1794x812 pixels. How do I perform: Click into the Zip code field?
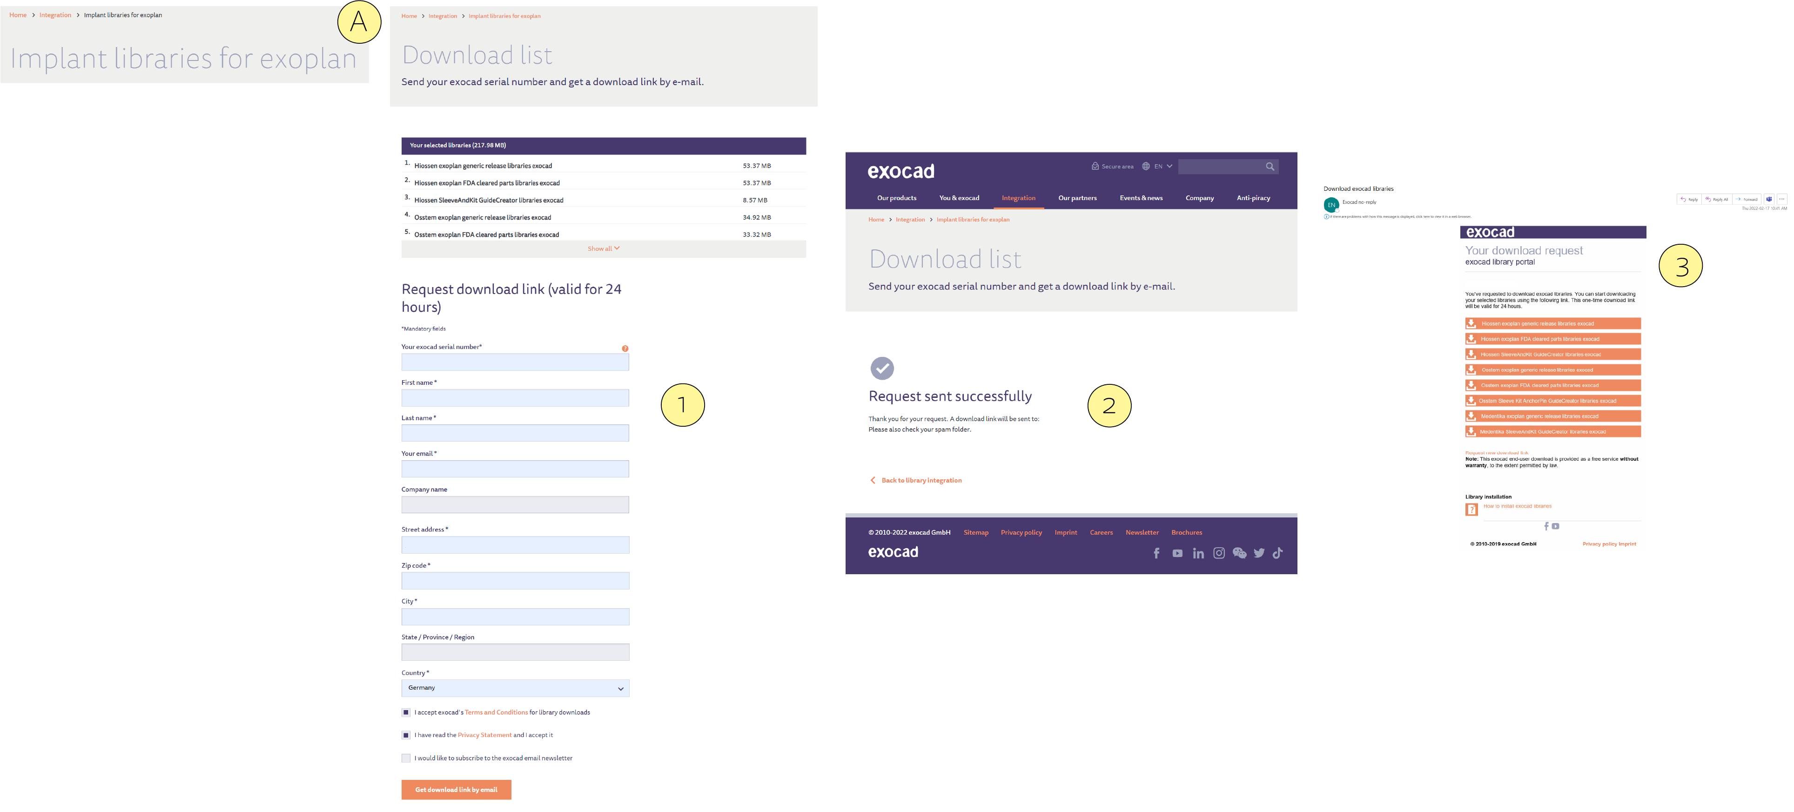pyautogui.click(x=515, y=581)
